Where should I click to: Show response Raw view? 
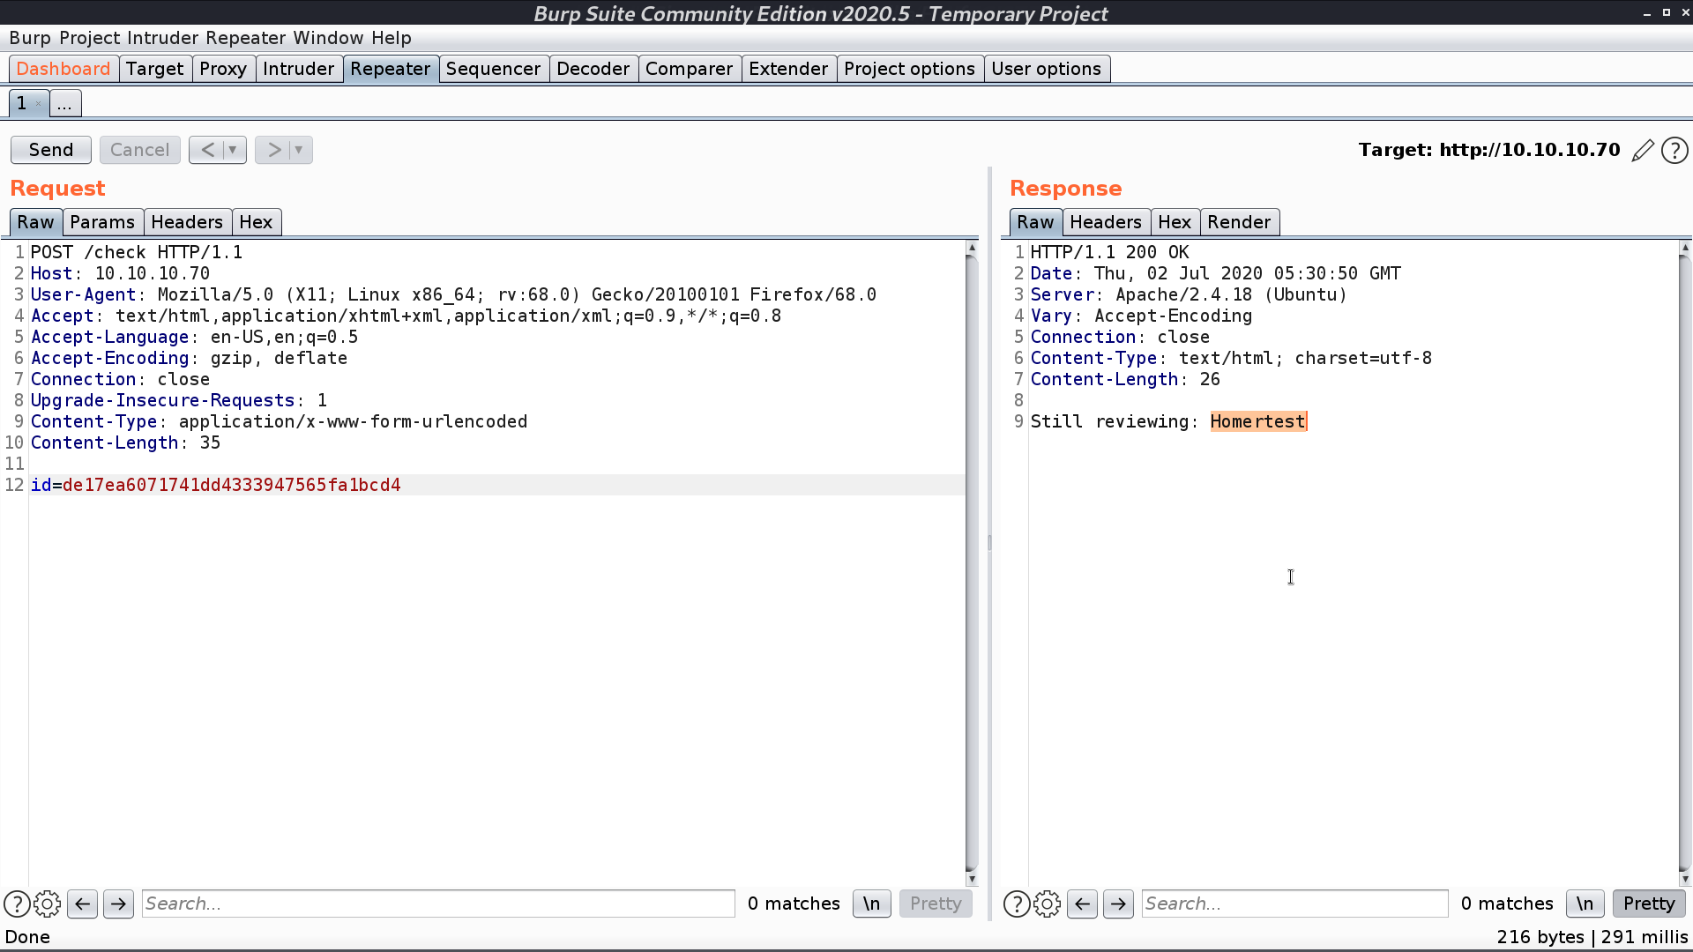[x=1036, y=222]
